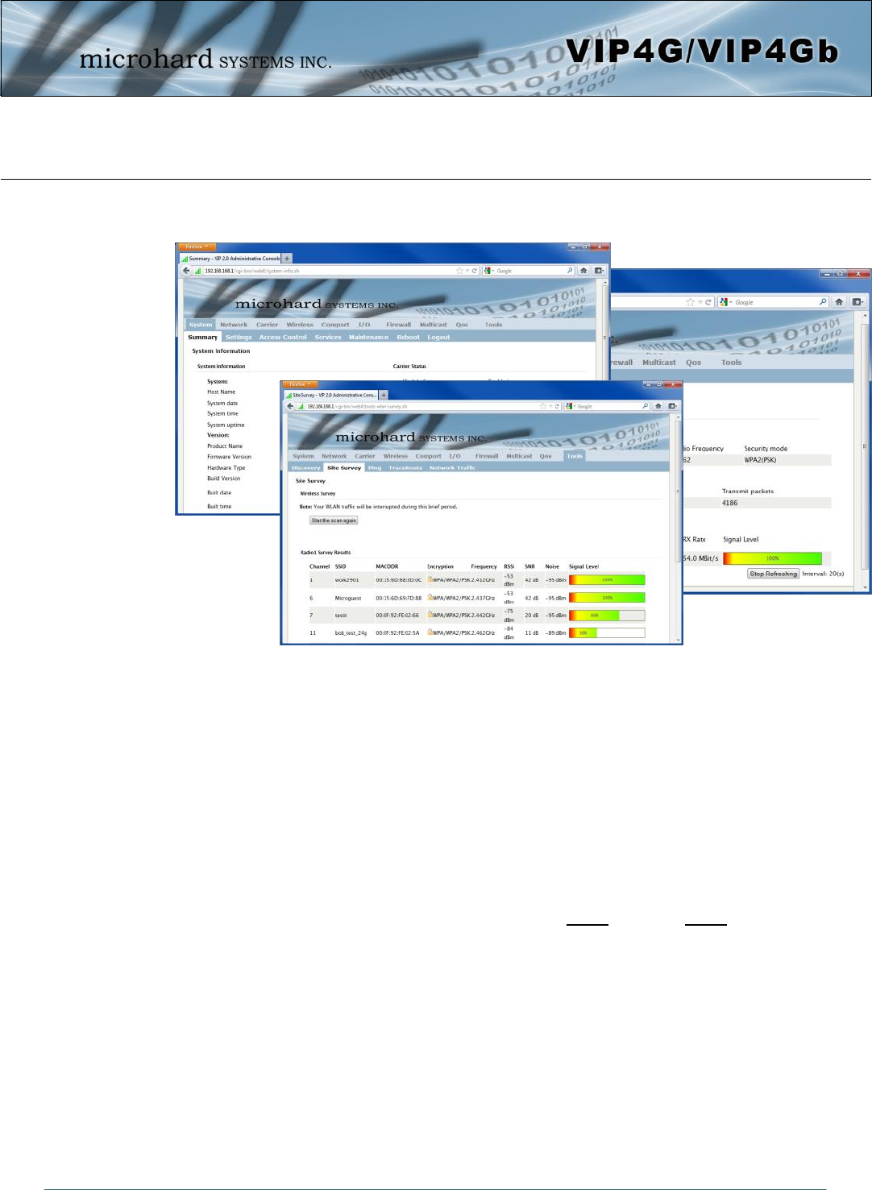Screen dimensions: 872x1190
Task: Click the lock icon in the testit Encryption cell
Action: [430, 615]
